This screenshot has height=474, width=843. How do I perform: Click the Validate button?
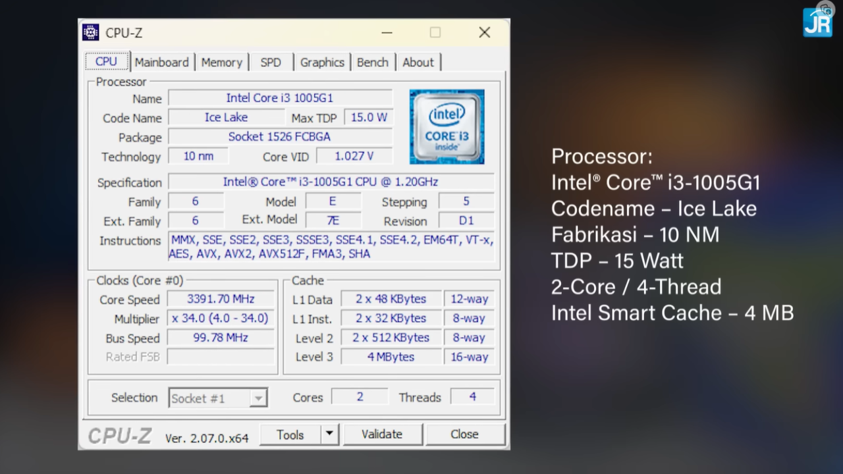coord(382,434)
